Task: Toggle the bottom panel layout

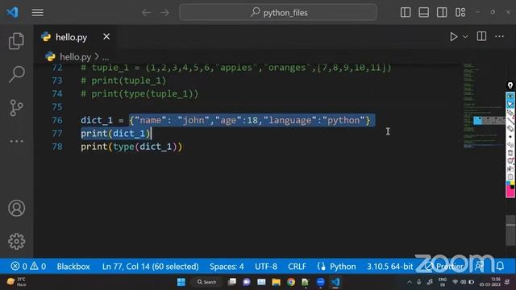Action: coord(423,13)
